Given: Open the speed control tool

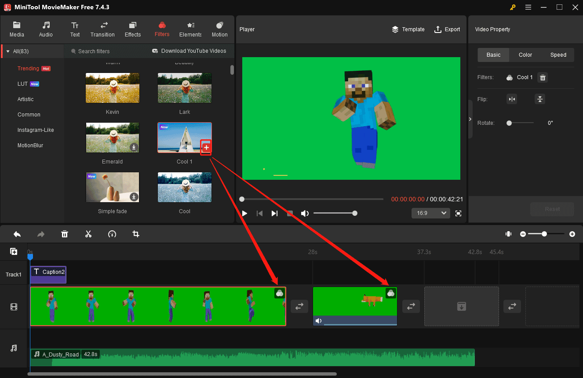Looking at the screenshot, I should tap(112, 234).
